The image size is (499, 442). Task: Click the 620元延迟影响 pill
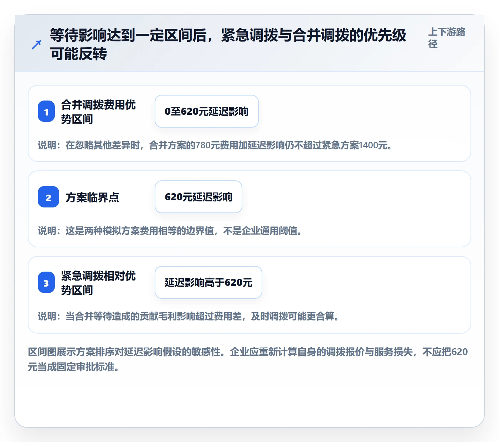(199, 197)
